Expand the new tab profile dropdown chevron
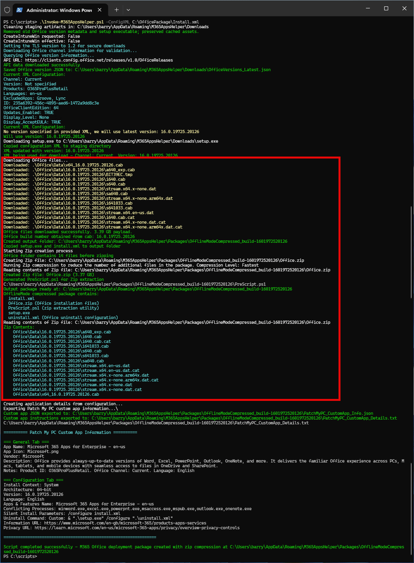 coord(128,10)
